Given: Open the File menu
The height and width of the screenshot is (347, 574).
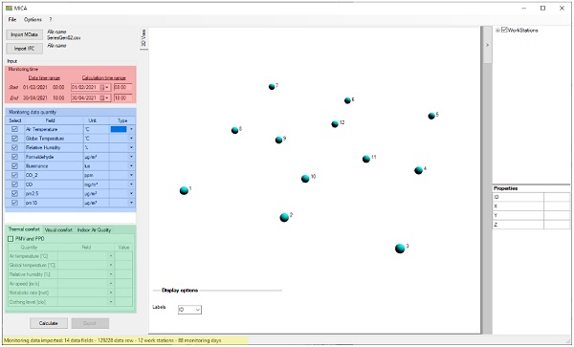Looking at the screenshot, I should [12, 19].
